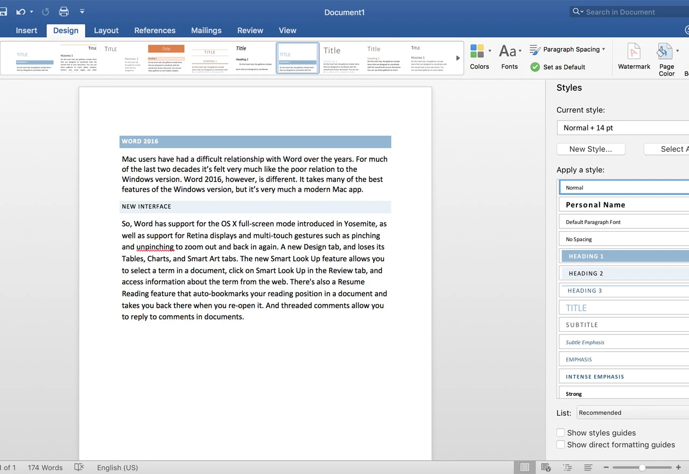
Task: Switch to the View tab
Action: tap(287, 30)
